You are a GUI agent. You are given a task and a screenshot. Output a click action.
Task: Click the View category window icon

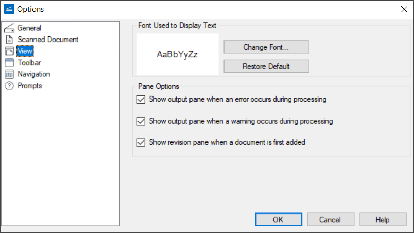[9, 51]
